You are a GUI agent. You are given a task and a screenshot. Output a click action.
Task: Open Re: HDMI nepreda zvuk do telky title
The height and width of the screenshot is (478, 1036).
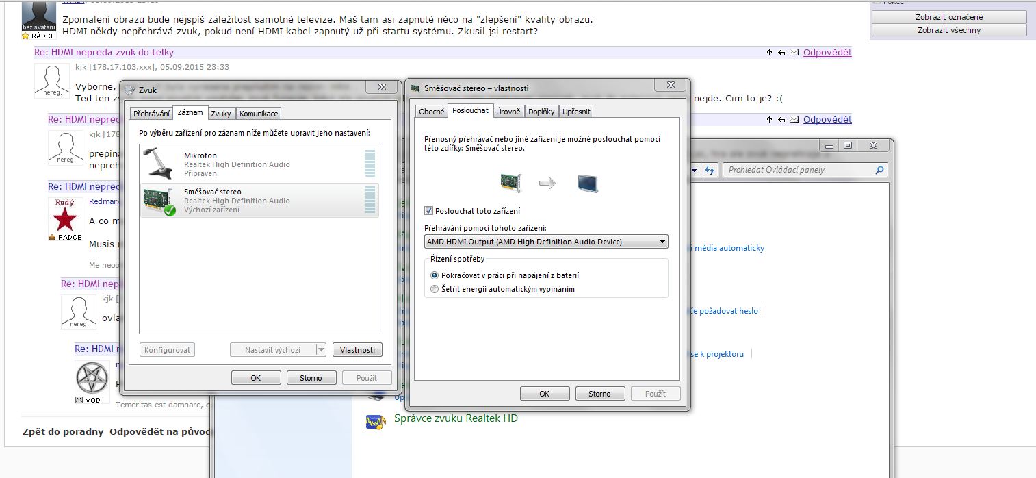pyautogui.click(x=104, y=52)
